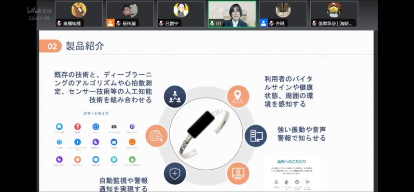Click the orange person icon beside 杨祎澜
This screenshot has height=192, width=414.
(x=111, y=23)
